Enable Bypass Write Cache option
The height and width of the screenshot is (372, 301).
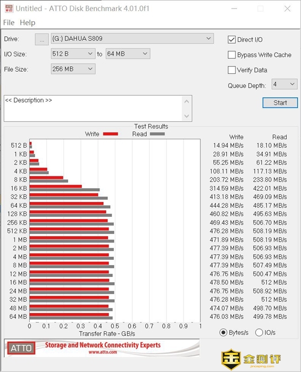pyautogui.click(x=231, y=55)
